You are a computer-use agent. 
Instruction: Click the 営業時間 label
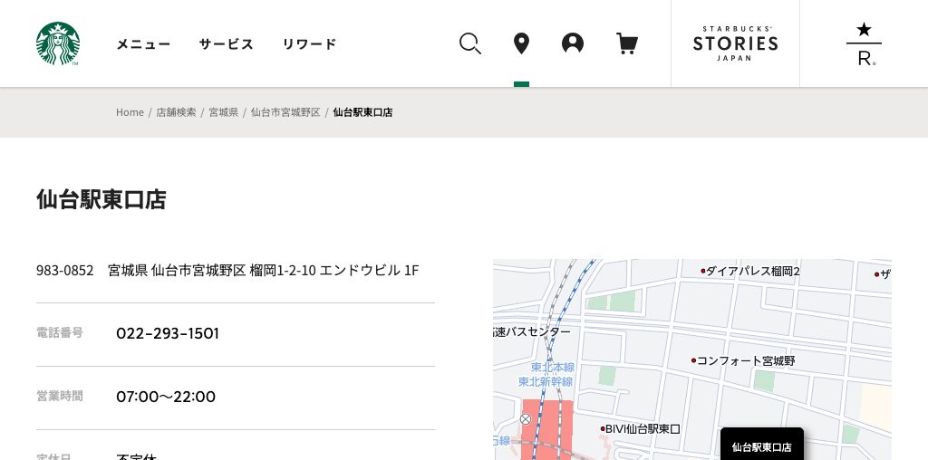pos(60,396)
